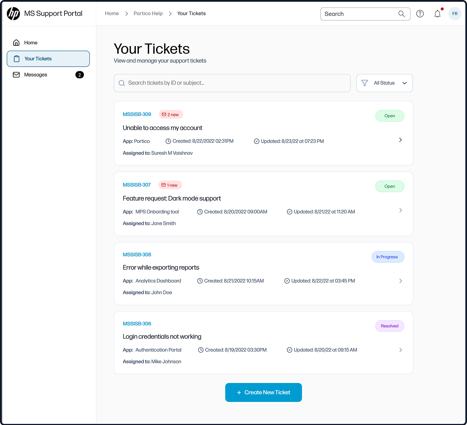467x425 pixels.
Task: Open ticket MSSISB-309 via its chevron arrow
Action: click(x=400, y=140)
